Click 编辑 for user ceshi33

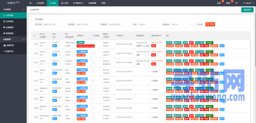[x=185, y=42]
